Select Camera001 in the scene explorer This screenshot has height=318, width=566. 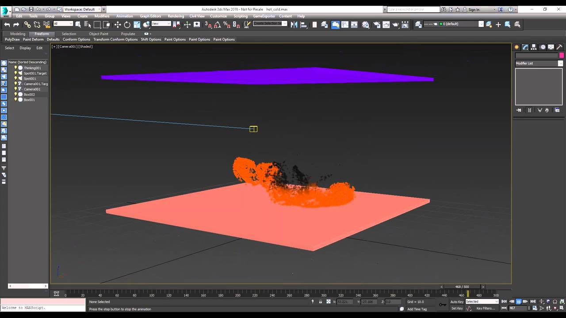tap(32, 89)
